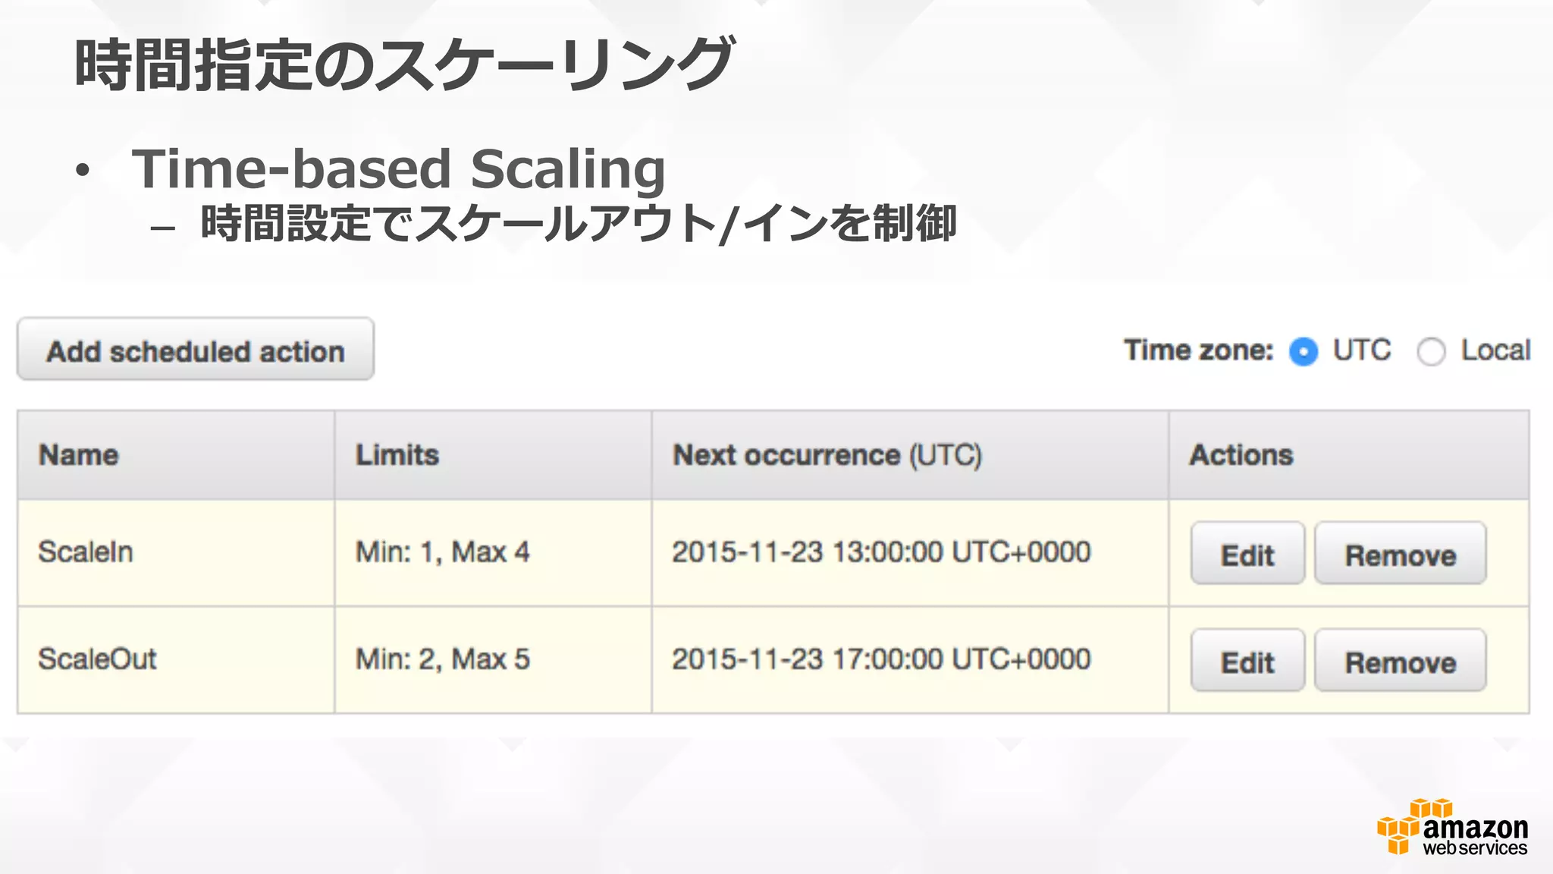Remove the ScaleIn scheduled action
The image size is (1553, 874).
pos(1400,554)
